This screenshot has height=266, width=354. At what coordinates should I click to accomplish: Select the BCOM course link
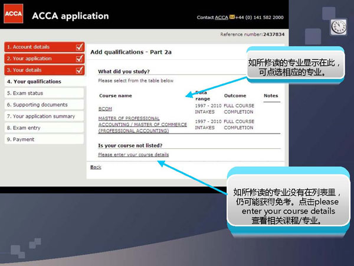105,108
